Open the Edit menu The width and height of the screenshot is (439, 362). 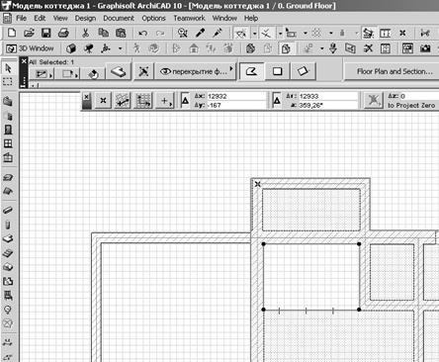(x=40, y=18)
